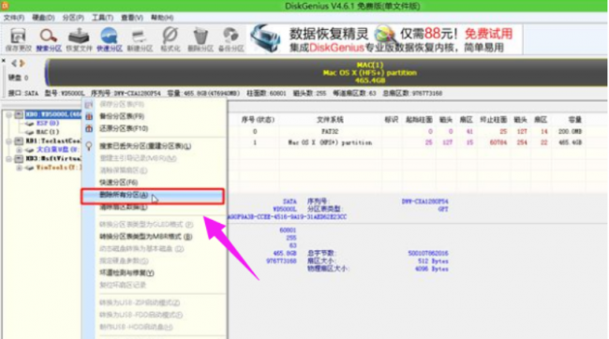609x339 pixels.
Task: Select the MAC(1) partition in tree
Action: (x=48, y=132)
